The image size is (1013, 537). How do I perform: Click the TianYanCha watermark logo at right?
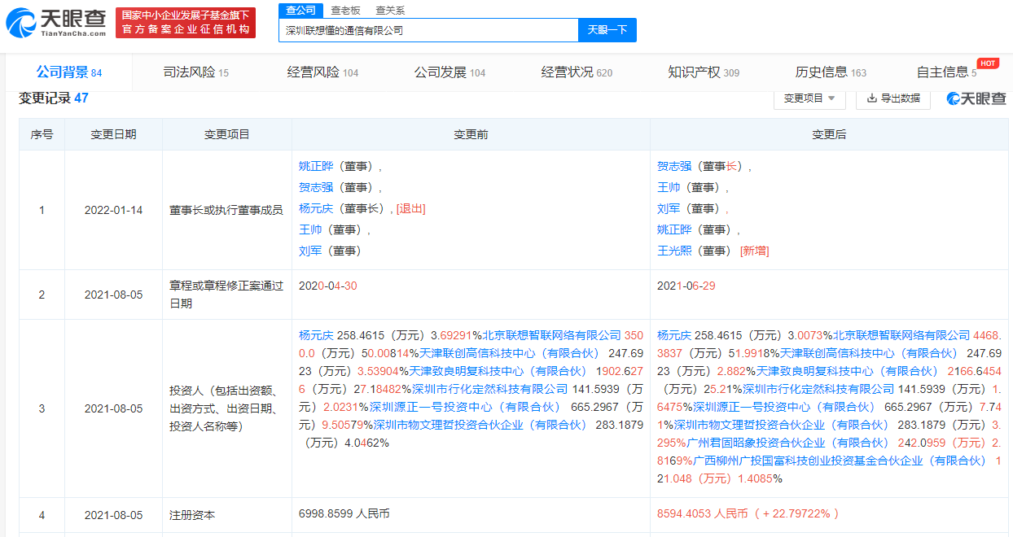[x=976, y=98]
